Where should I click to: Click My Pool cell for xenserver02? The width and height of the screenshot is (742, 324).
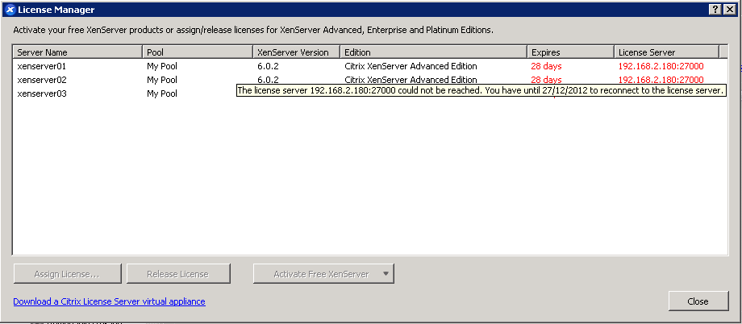(x=162, y=80)
